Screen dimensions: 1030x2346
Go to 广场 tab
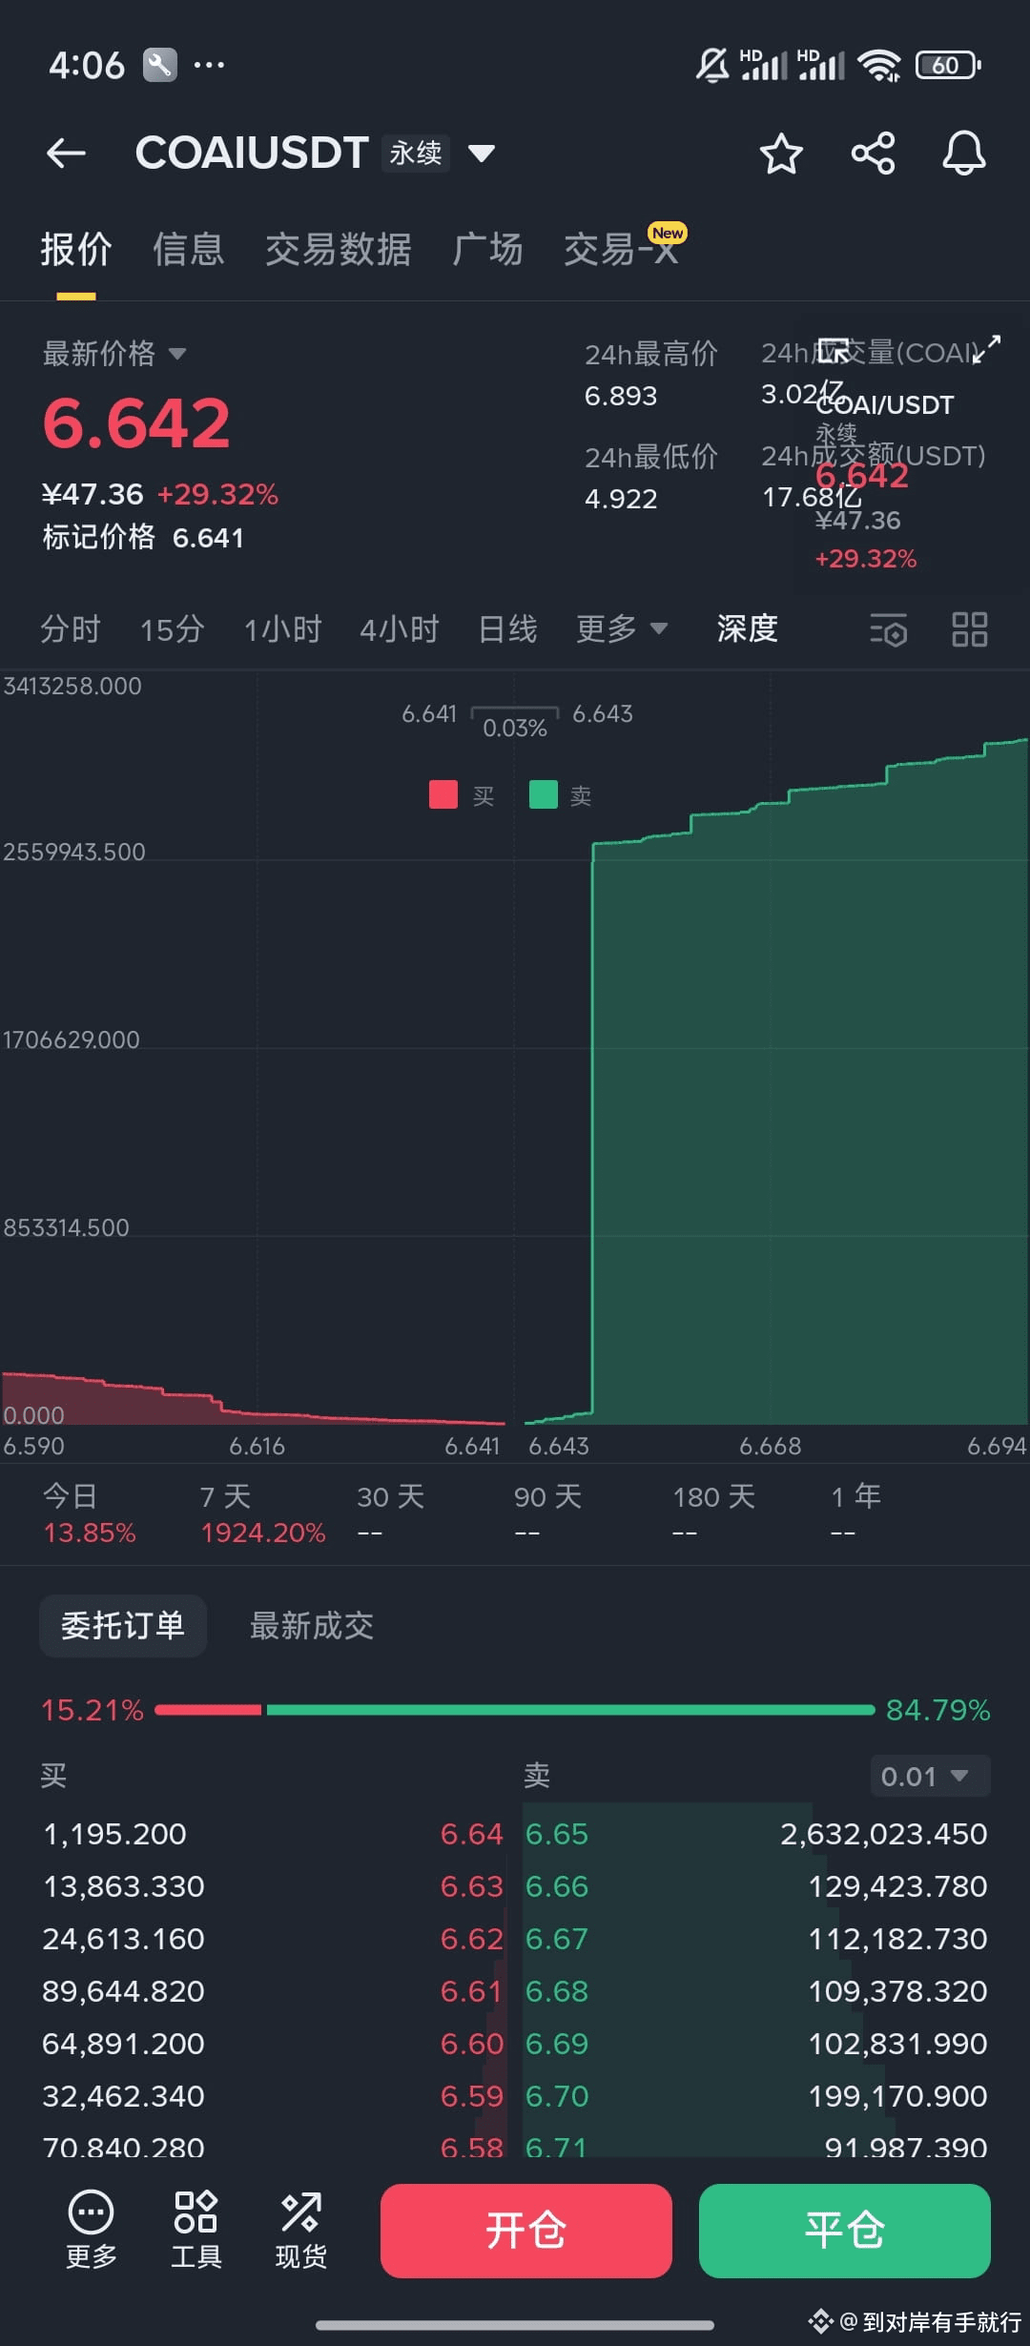tap(488, 250)
